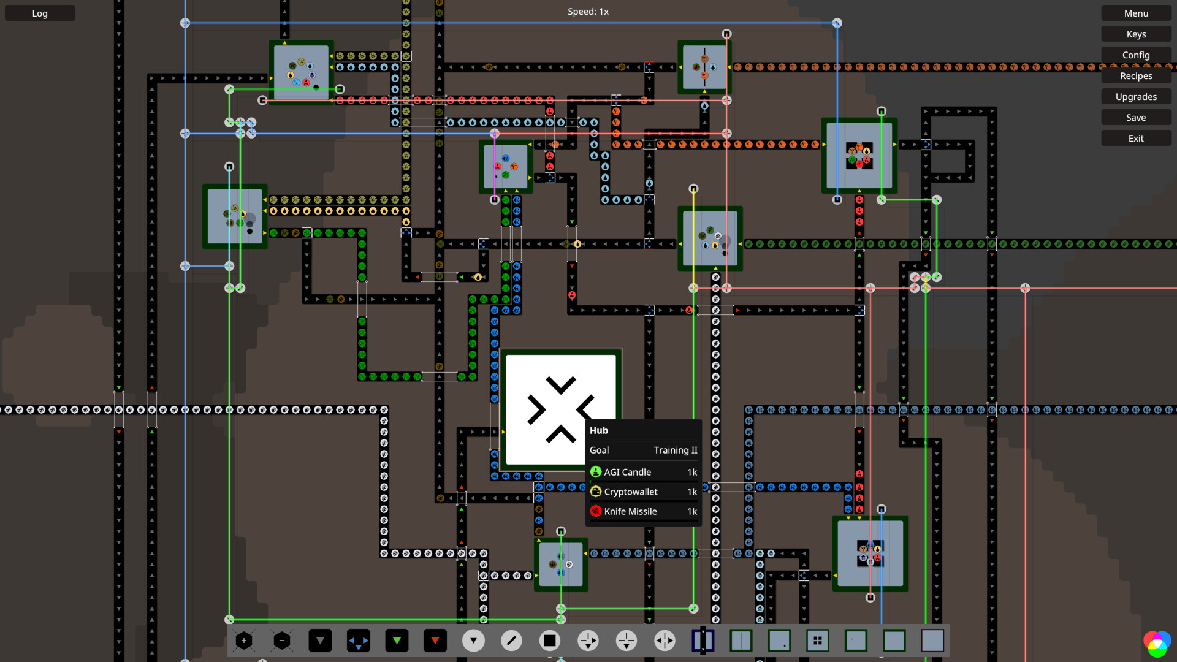Select the dark blue gate tool

coord(703,640)
